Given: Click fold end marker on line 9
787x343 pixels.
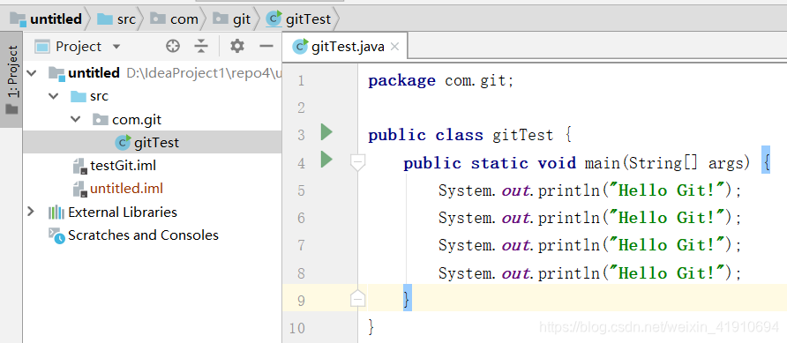Looking at the screenshot, I should pos(357,298).
